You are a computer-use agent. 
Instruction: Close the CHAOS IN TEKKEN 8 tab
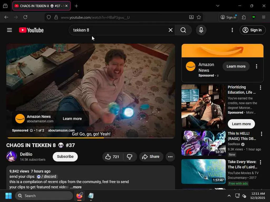tap(66, 6)
